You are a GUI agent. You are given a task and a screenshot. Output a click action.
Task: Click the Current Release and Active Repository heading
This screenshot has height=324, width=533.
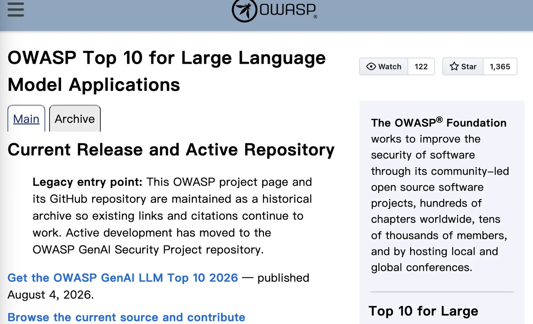point(171,150)
